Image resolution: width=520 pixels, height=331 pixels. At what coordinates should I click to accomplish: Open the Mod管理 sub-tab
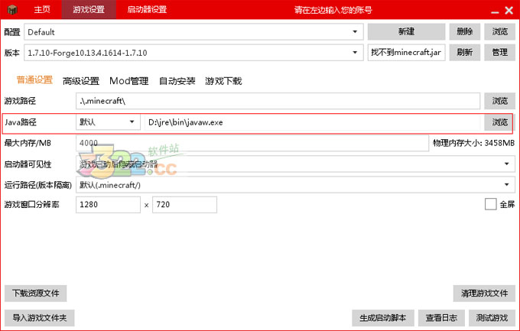tap(128, 80)
